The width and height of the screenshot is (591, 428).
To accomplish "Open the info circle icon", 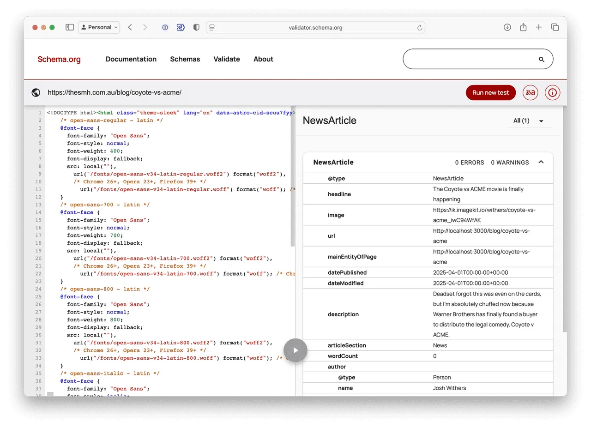I will click(553, 92).
